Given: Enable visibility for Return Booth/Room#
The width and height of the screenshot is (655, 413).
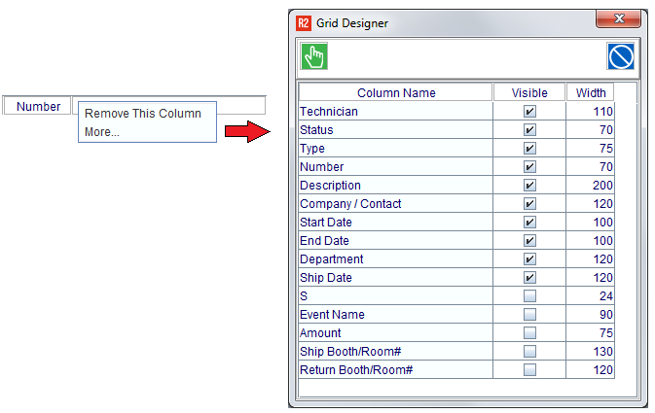Looking at the screenshot, I should point(529,370).
